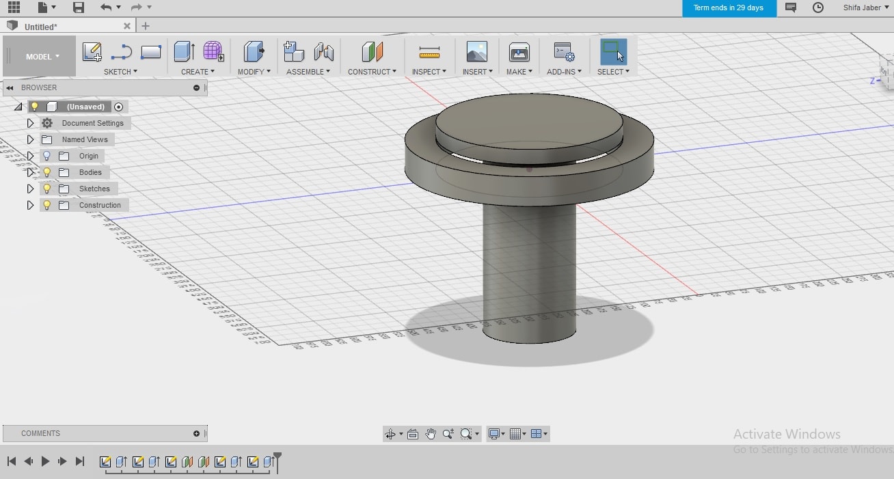Click the Zoom magnifier icon
The height and width of the screenshot is (479, 894).
click(x=448, y=434)
